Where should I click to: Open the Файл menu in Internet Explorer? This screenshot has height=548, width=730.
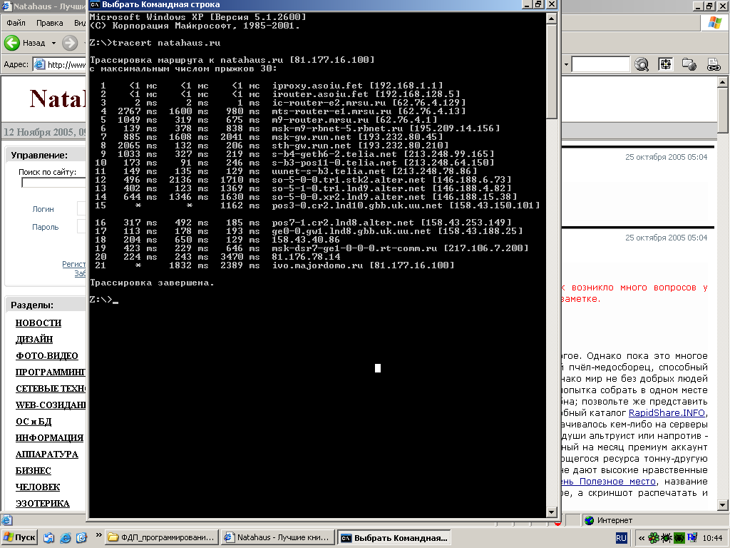(16, 23)
